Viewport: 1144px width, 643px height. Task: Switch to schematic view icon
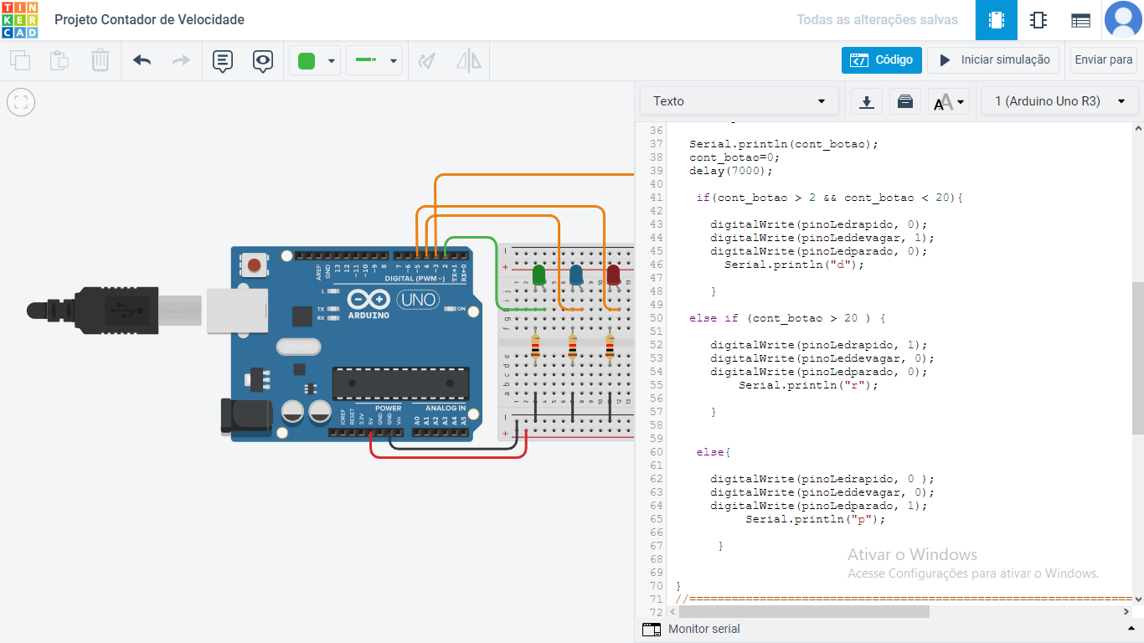(x=1038, y=20)
